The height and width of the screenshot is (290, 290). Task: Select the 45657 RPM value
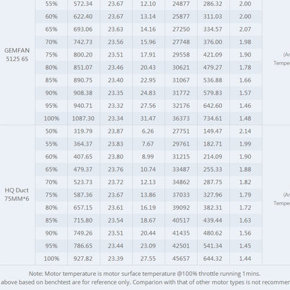click(x=181, y=259)
